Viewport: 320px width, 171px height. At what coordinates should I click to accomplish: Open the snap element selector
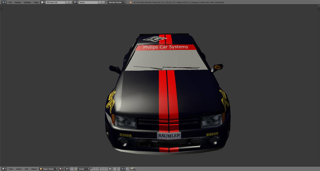(123, 169)
